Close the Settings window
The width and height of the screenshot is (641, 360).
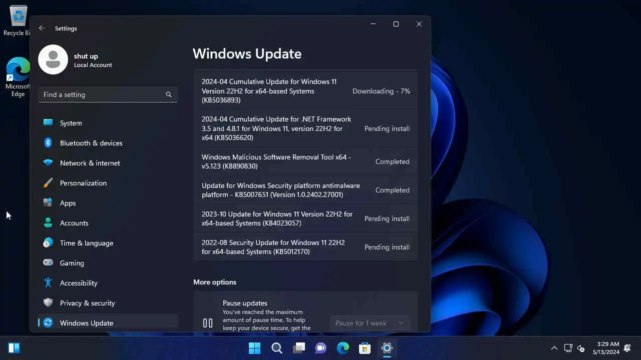pos(419,24)
